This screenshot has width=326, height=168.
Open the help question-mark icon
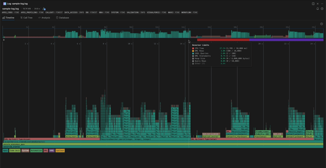tap(322, 9)
